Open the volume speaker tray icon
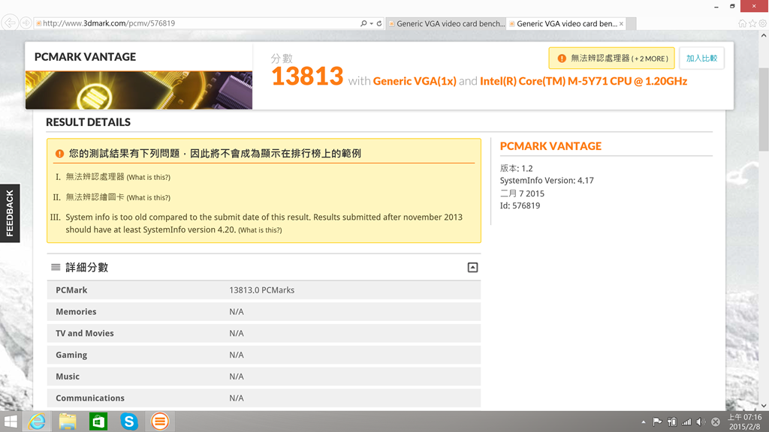The height and width of the screenshot is (432, 769). click(x=701, y=421)
